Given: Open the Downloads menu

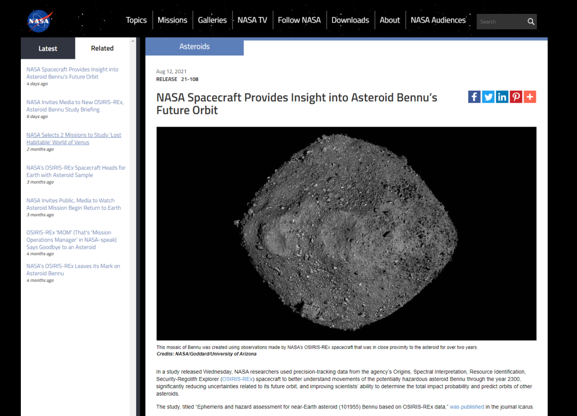Looking at the screenshot, I should click(350, 20).
